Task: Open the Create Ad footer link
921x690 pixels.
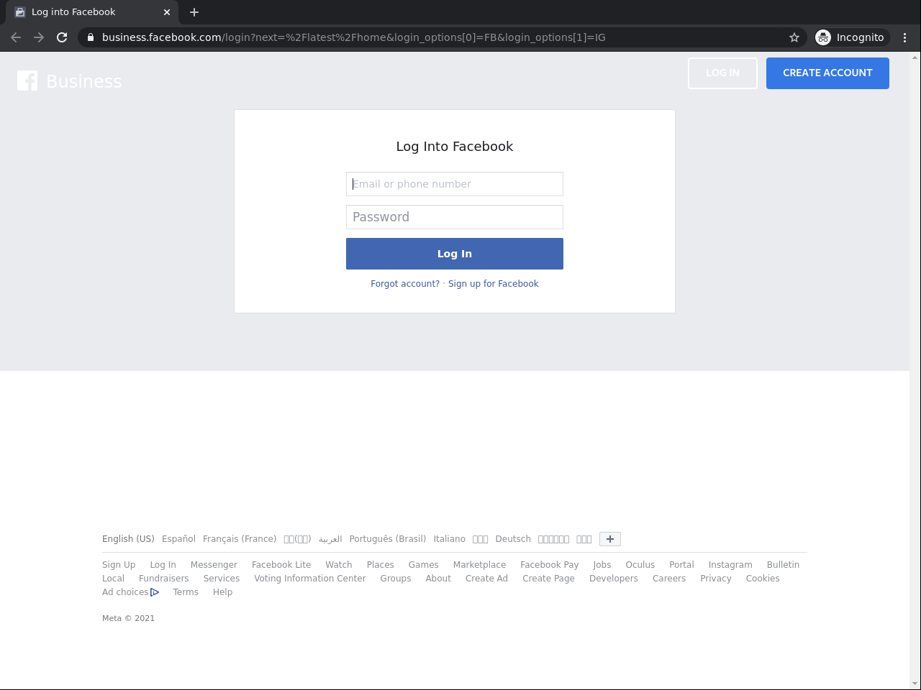Action: 486,579
